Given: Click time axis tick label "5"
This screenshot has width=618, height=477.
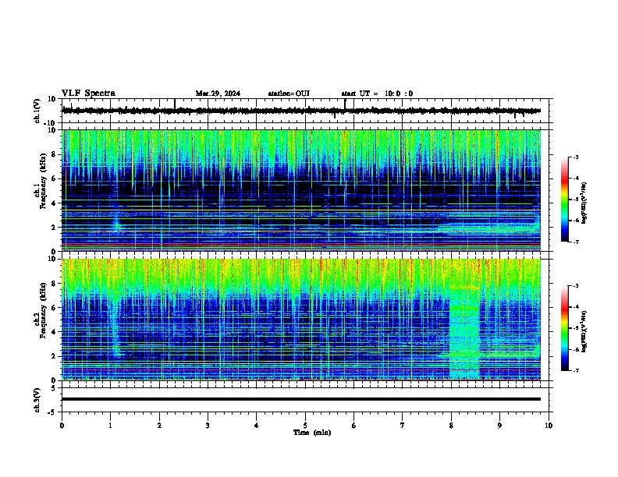Looking at the screenshot, I should [305, 426].
